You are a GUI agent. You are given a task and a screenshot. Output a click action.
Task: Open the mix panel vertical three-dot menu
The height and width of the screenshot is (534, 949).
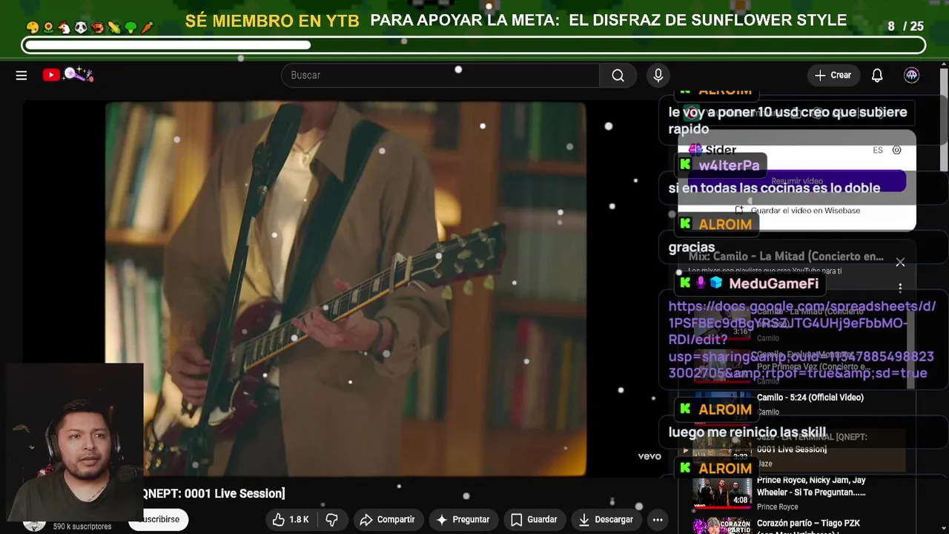point(900,288)
